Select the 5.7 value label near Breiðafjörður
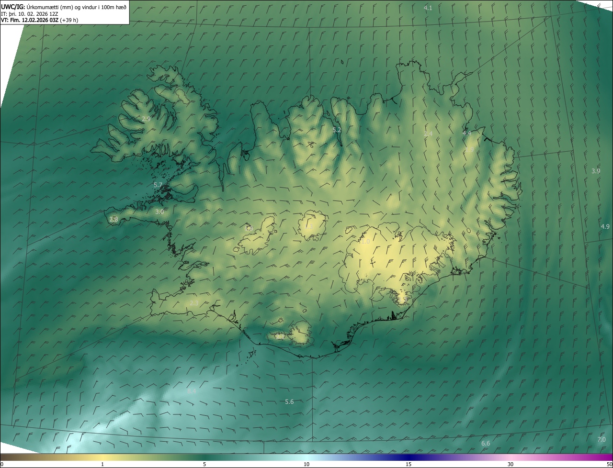 pos(158,185)
